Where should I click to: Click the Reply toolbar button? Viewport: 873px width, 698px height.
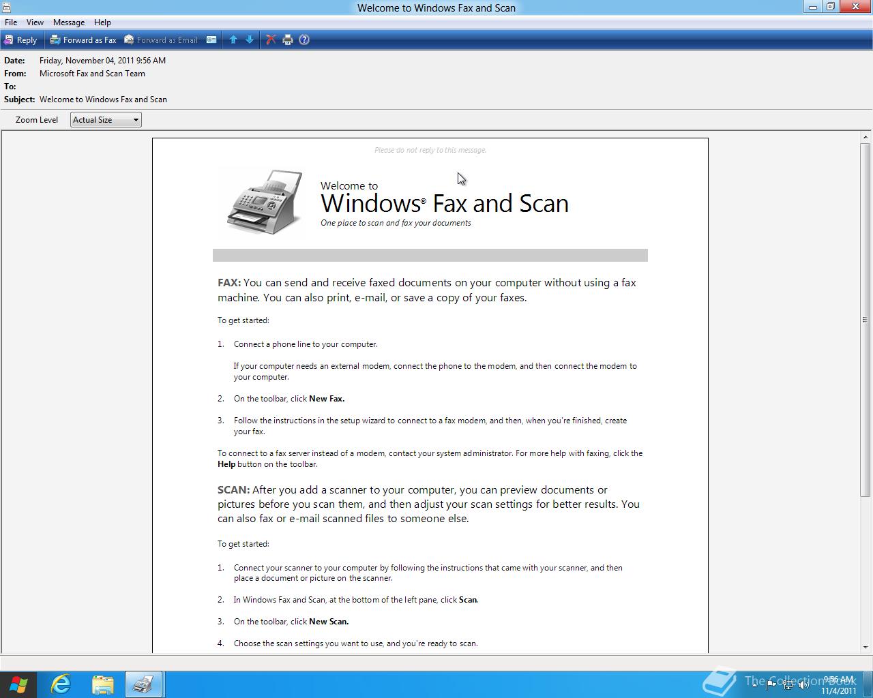(20, 40)
